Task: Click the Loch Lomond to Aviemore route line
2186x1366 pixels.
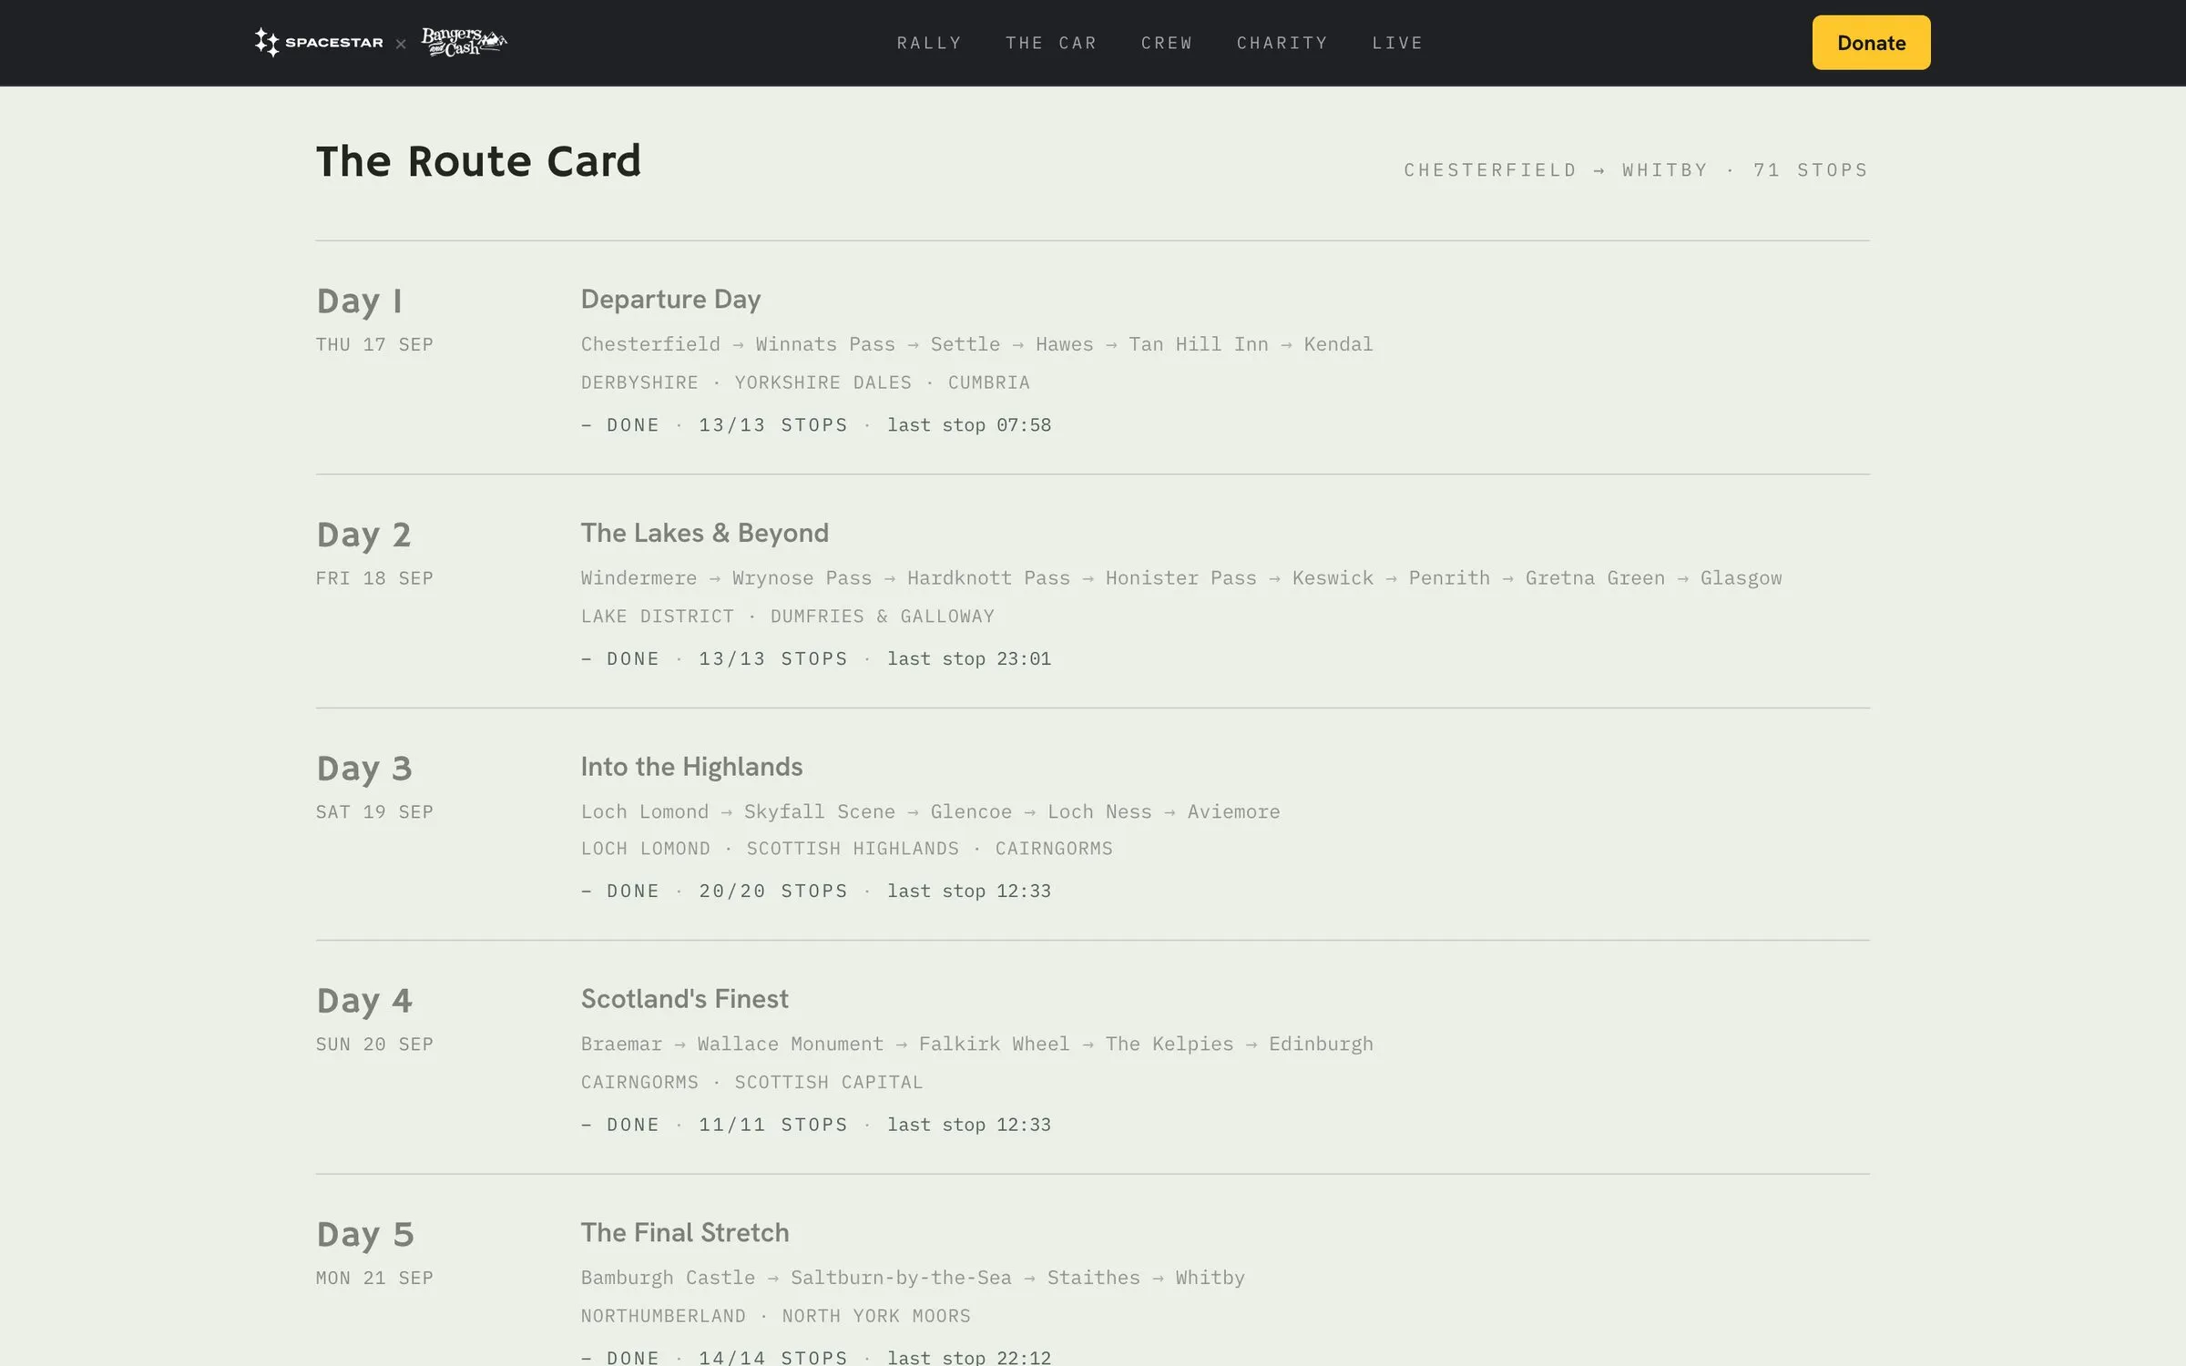Action: coord(930,812)
